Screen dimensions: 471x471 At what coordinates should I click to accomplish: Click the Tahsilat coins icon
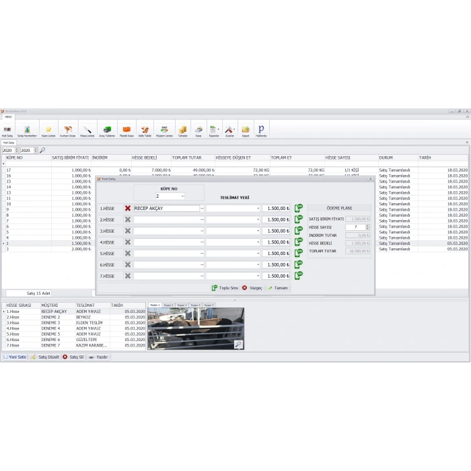point(182,129)
